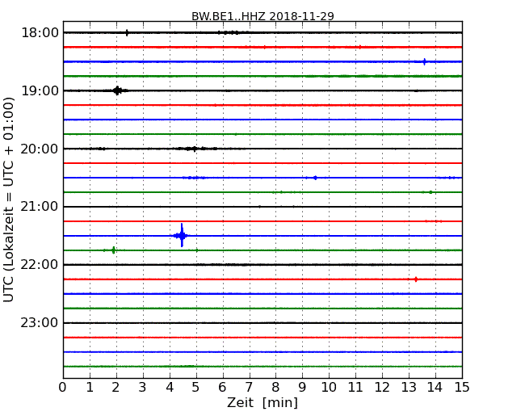Click the black seismic event on 19:00 trace
The width and height of the screenshot is (525, 420).
[x=117, y=90]
